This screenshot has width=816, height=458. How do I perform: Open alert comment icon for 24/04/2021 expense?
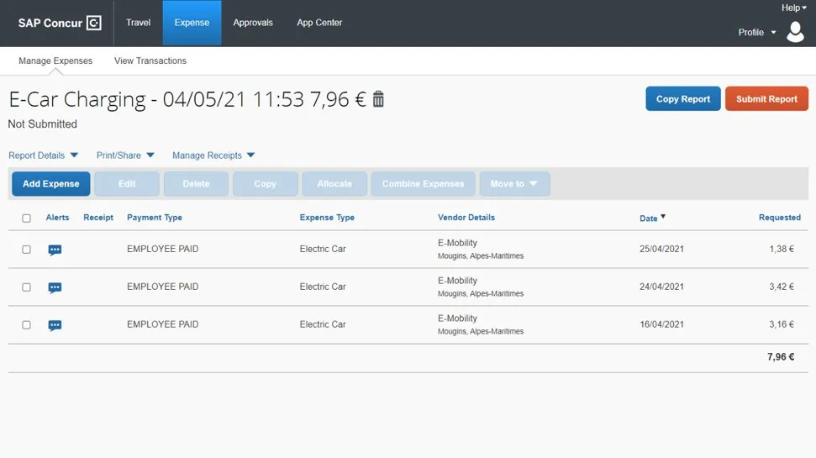pyautogui.click(x=55, y=287)
